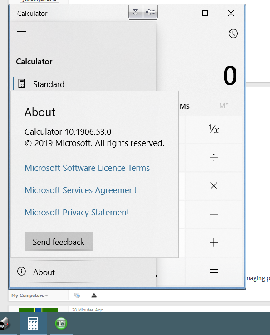270x335 pixels.
Task: Open Microsoft Software Licence Terms link
Action: coord(87,168)
